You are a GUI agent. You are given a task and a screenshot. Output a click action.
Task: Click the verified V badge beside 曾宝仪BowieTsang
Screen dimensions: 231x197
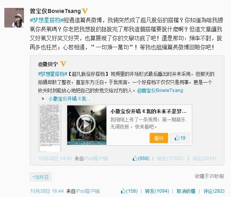(x=85, y=11)
